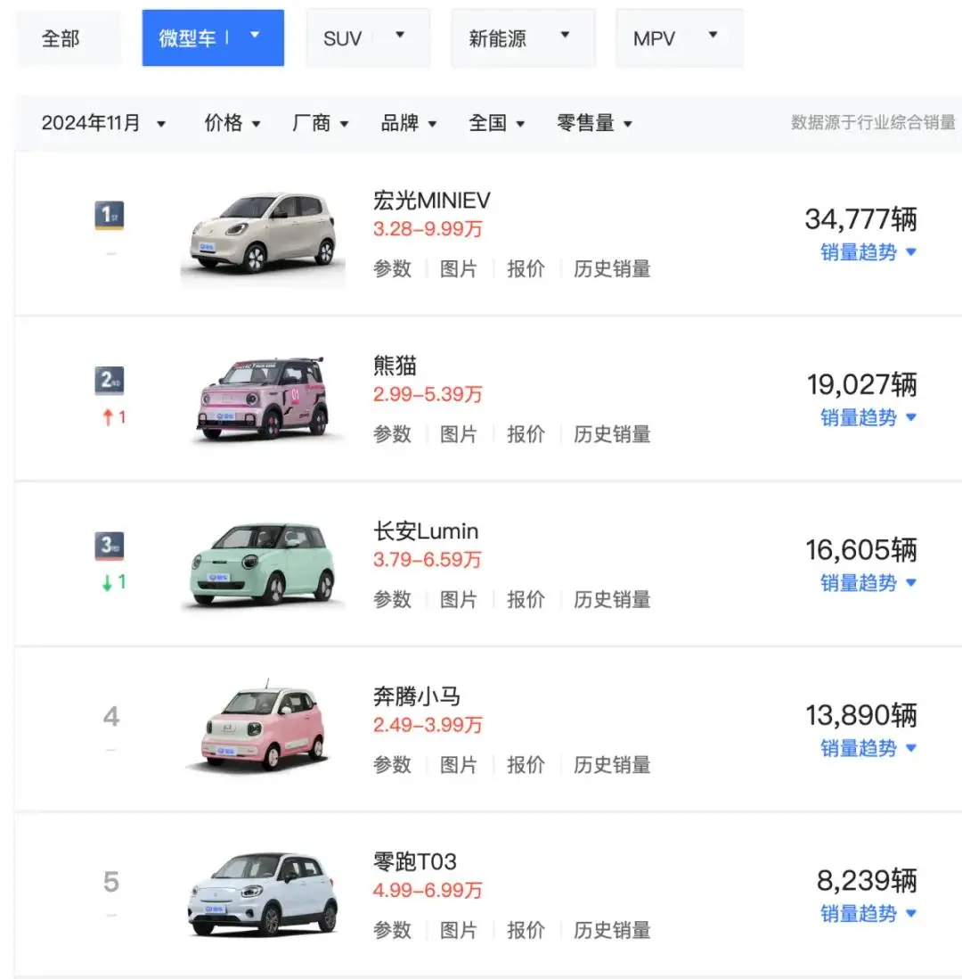Open the 熊猫 model title
Image resolution: width=962 pixels, height=979 pixels.
point(395,366)
